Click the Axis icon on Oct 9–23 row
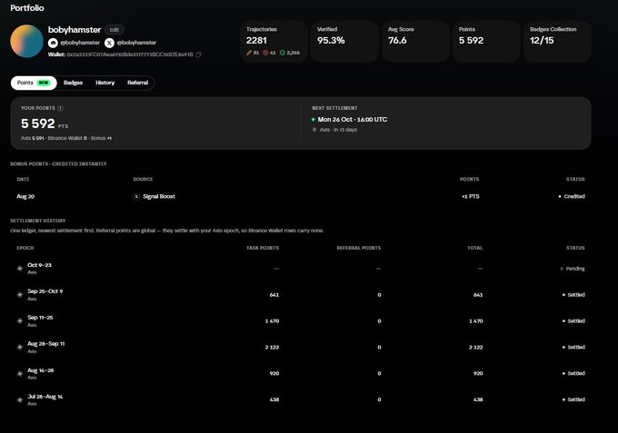Viewport: 618px width, 433px height. (x=20, y=269)
